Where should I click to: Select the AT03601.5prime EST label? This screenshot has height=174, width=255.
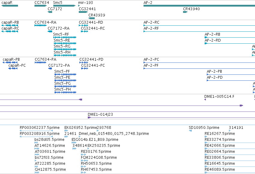[50, 152]
